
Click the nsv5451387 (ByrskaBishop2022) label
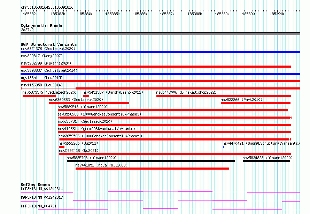[113, 92]
